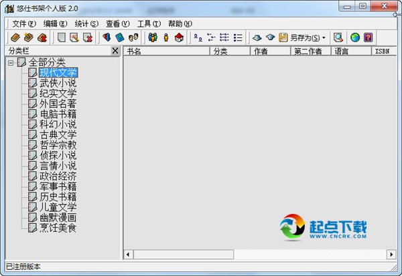Select the 历史书籍 category
Viewport: 402px width, 276px height.
point(58,197)
